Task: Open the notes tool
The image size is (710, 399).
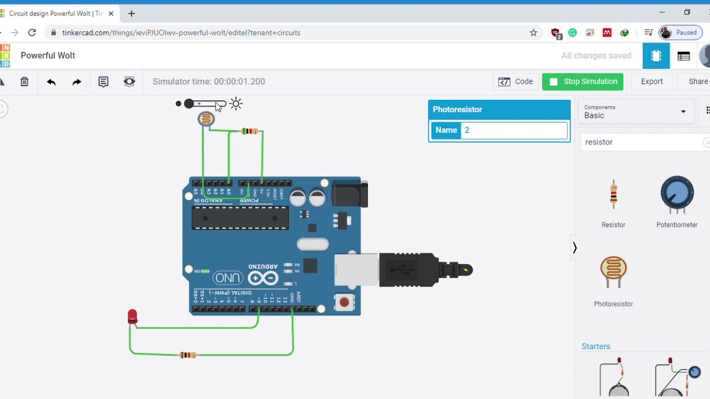Action: (x=103, y=82)
